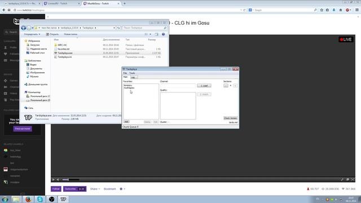This screenshot has height=203, width=361.
Task: Switch to the Main tab in Tardsplaya
Action: [125, 77]
